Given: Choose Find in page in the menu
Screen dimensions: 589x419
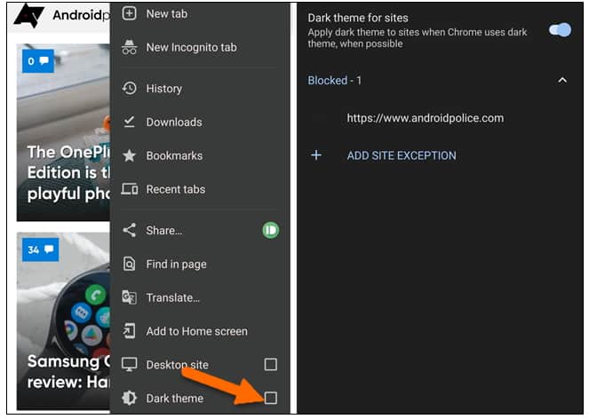Looking at the screenshot, I should 200,264.
